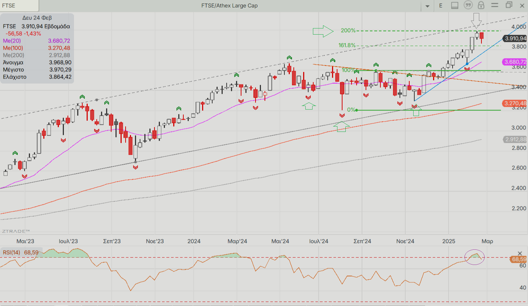Click the Μαρ label on time axis
This screenshot has height=306, width=528.
487,241
